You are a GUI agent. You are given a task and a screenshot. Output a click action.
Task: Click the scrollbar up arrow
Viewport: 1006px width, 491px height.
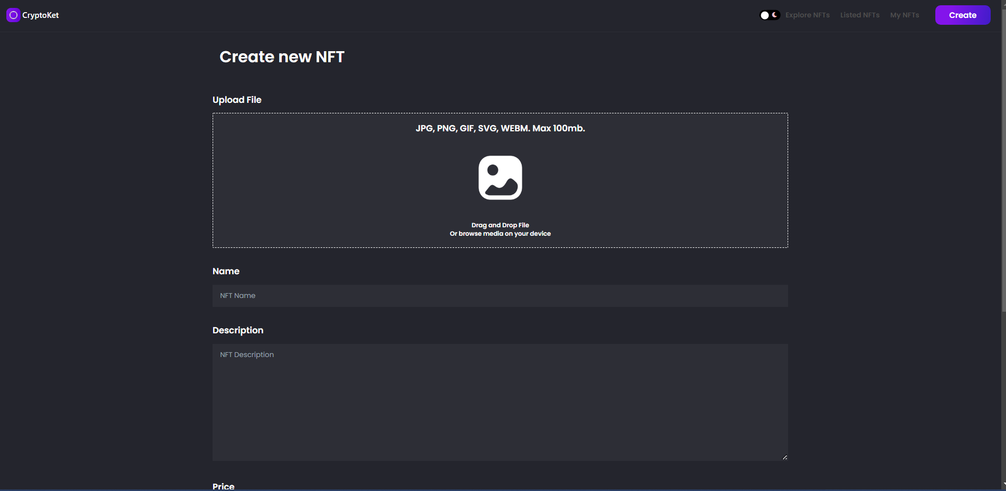[x=1003, y=3]
